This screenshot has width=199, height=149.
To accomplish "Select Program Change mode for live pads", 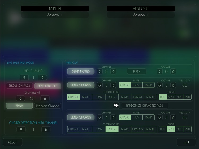I will point(47,106).
